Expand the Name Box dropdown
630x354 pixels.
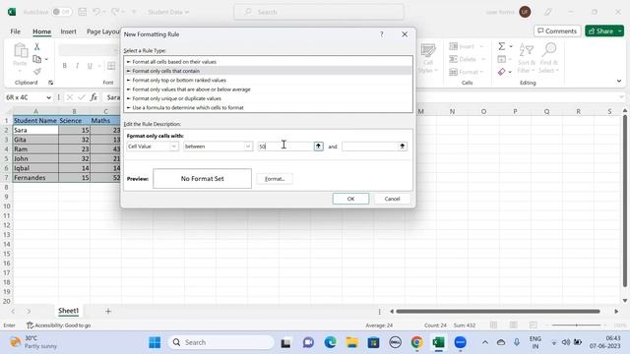click(x=48, y=97)
